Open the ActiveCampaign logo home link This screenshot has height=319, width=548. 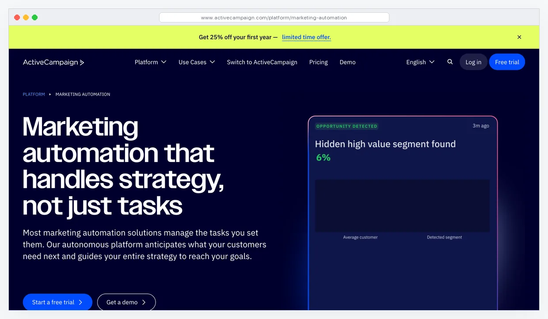pos(53,62)
